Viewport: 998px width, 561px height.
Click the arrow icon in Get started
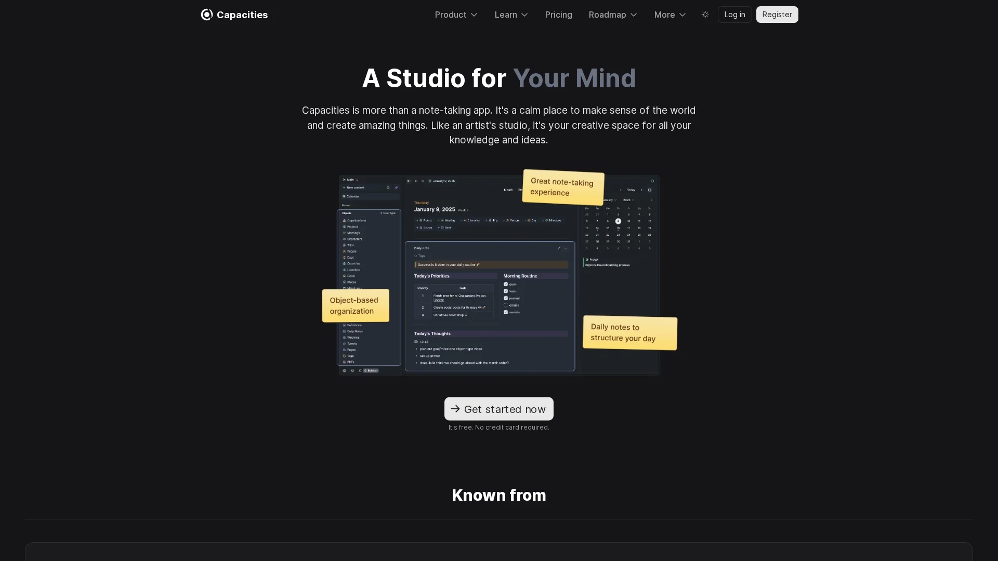tap(455, 409)
